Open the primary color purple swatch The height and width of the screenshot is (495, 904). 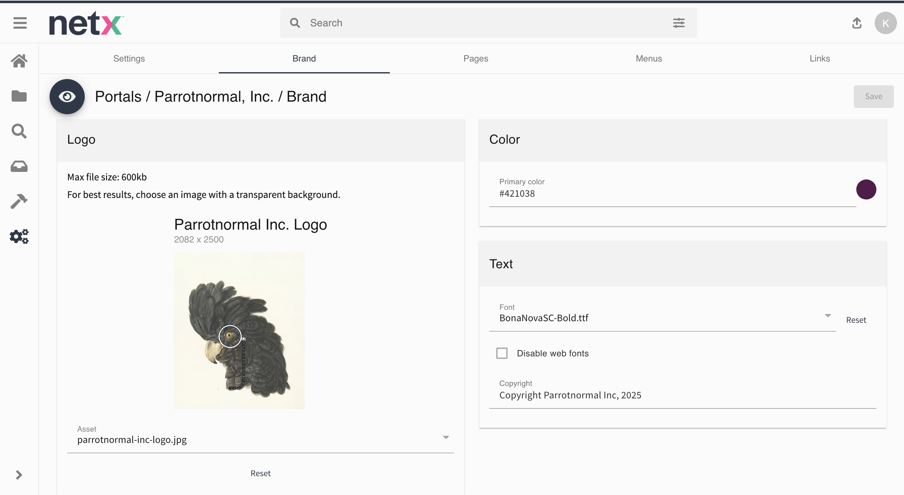coord(866,189)
